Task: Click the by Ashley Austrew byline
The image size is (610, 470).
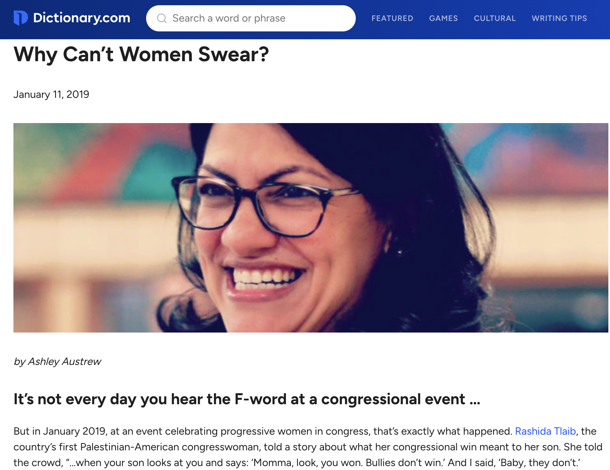Action: coord(57,361)
